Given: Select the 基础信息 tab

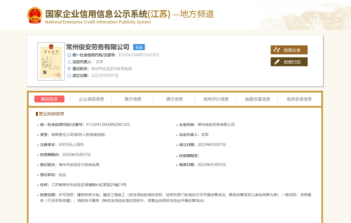Looking at the screenshot, I should click(x=49, y=99).
